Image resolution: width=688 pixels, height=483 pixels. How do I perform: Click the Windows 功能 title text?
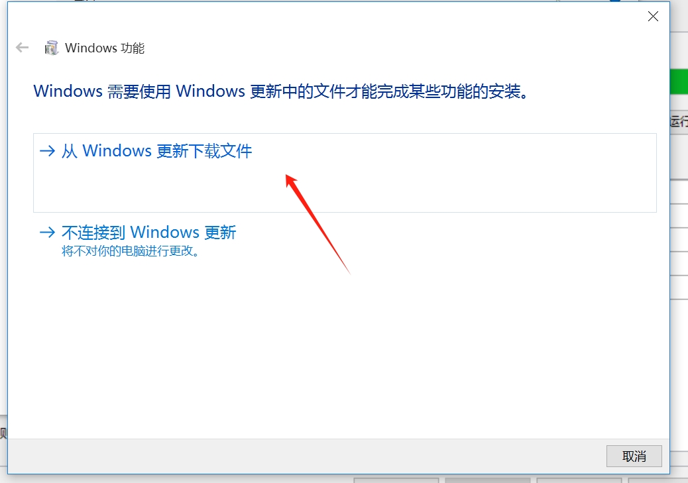105,48
